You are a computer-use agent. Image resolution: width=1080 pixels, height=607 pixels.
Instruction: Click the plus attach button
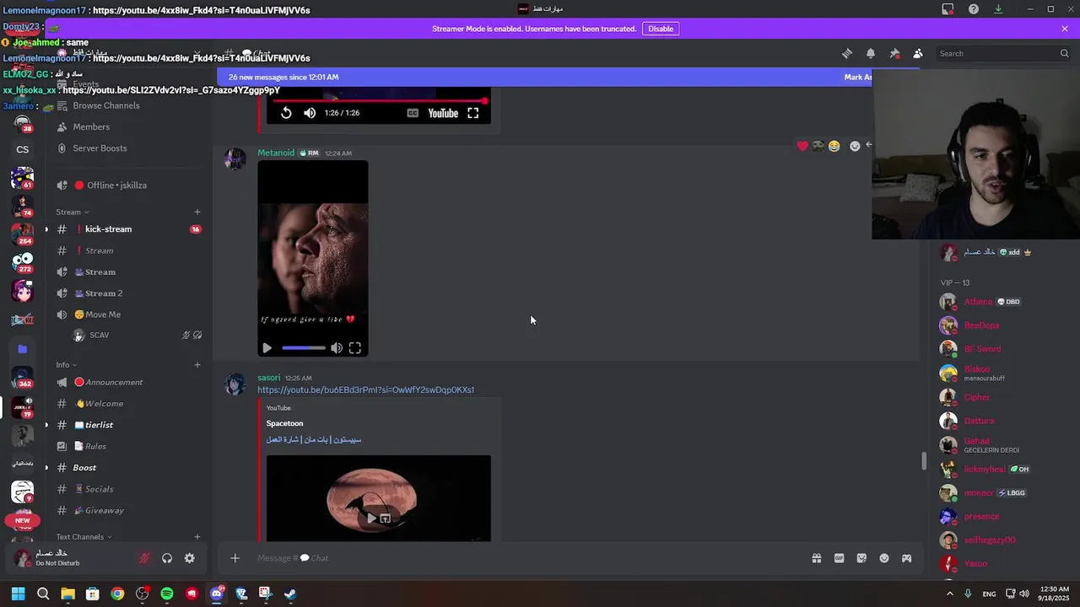(x=235, y=558)
